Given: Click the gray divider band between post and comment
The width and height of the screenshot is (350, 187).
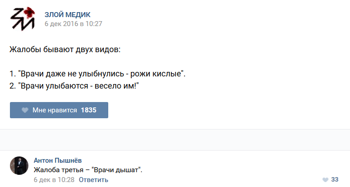Looking at the screenshot, I should [x=175, y=140].
